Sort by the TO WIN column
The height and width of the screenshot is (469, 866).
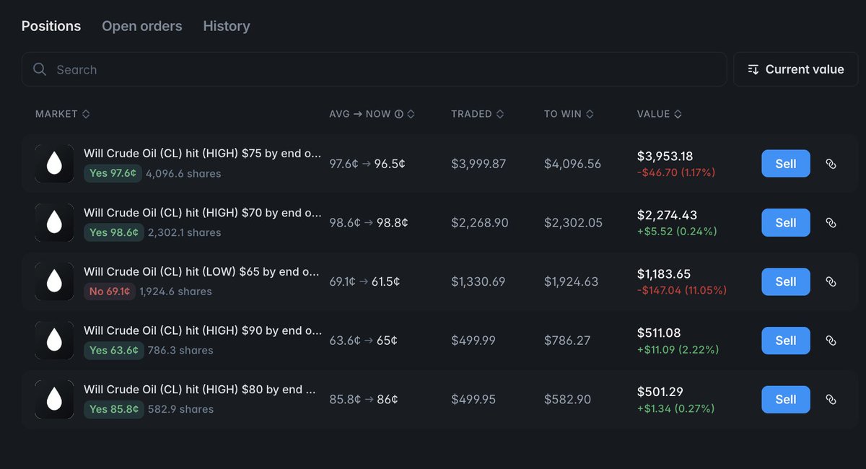tap(569, 114)
